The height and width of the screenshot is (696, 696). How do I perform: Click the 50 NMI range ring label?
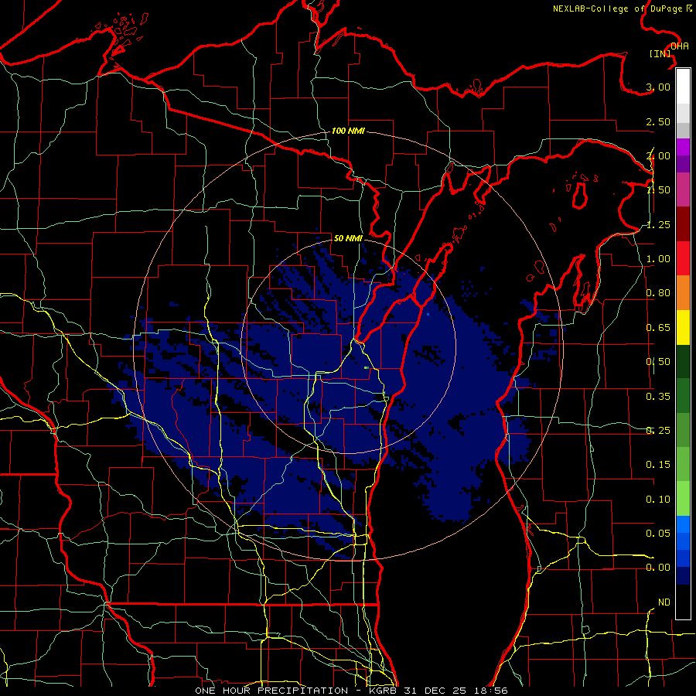[348, 238]
